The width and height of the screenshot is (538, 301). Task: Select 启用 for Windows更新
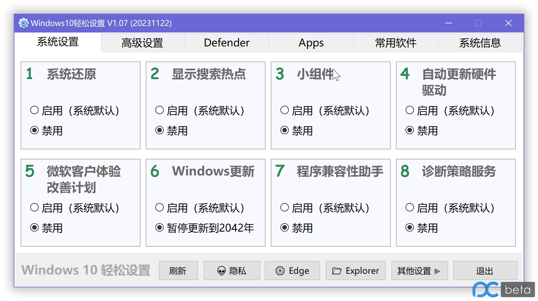(159, 208)
